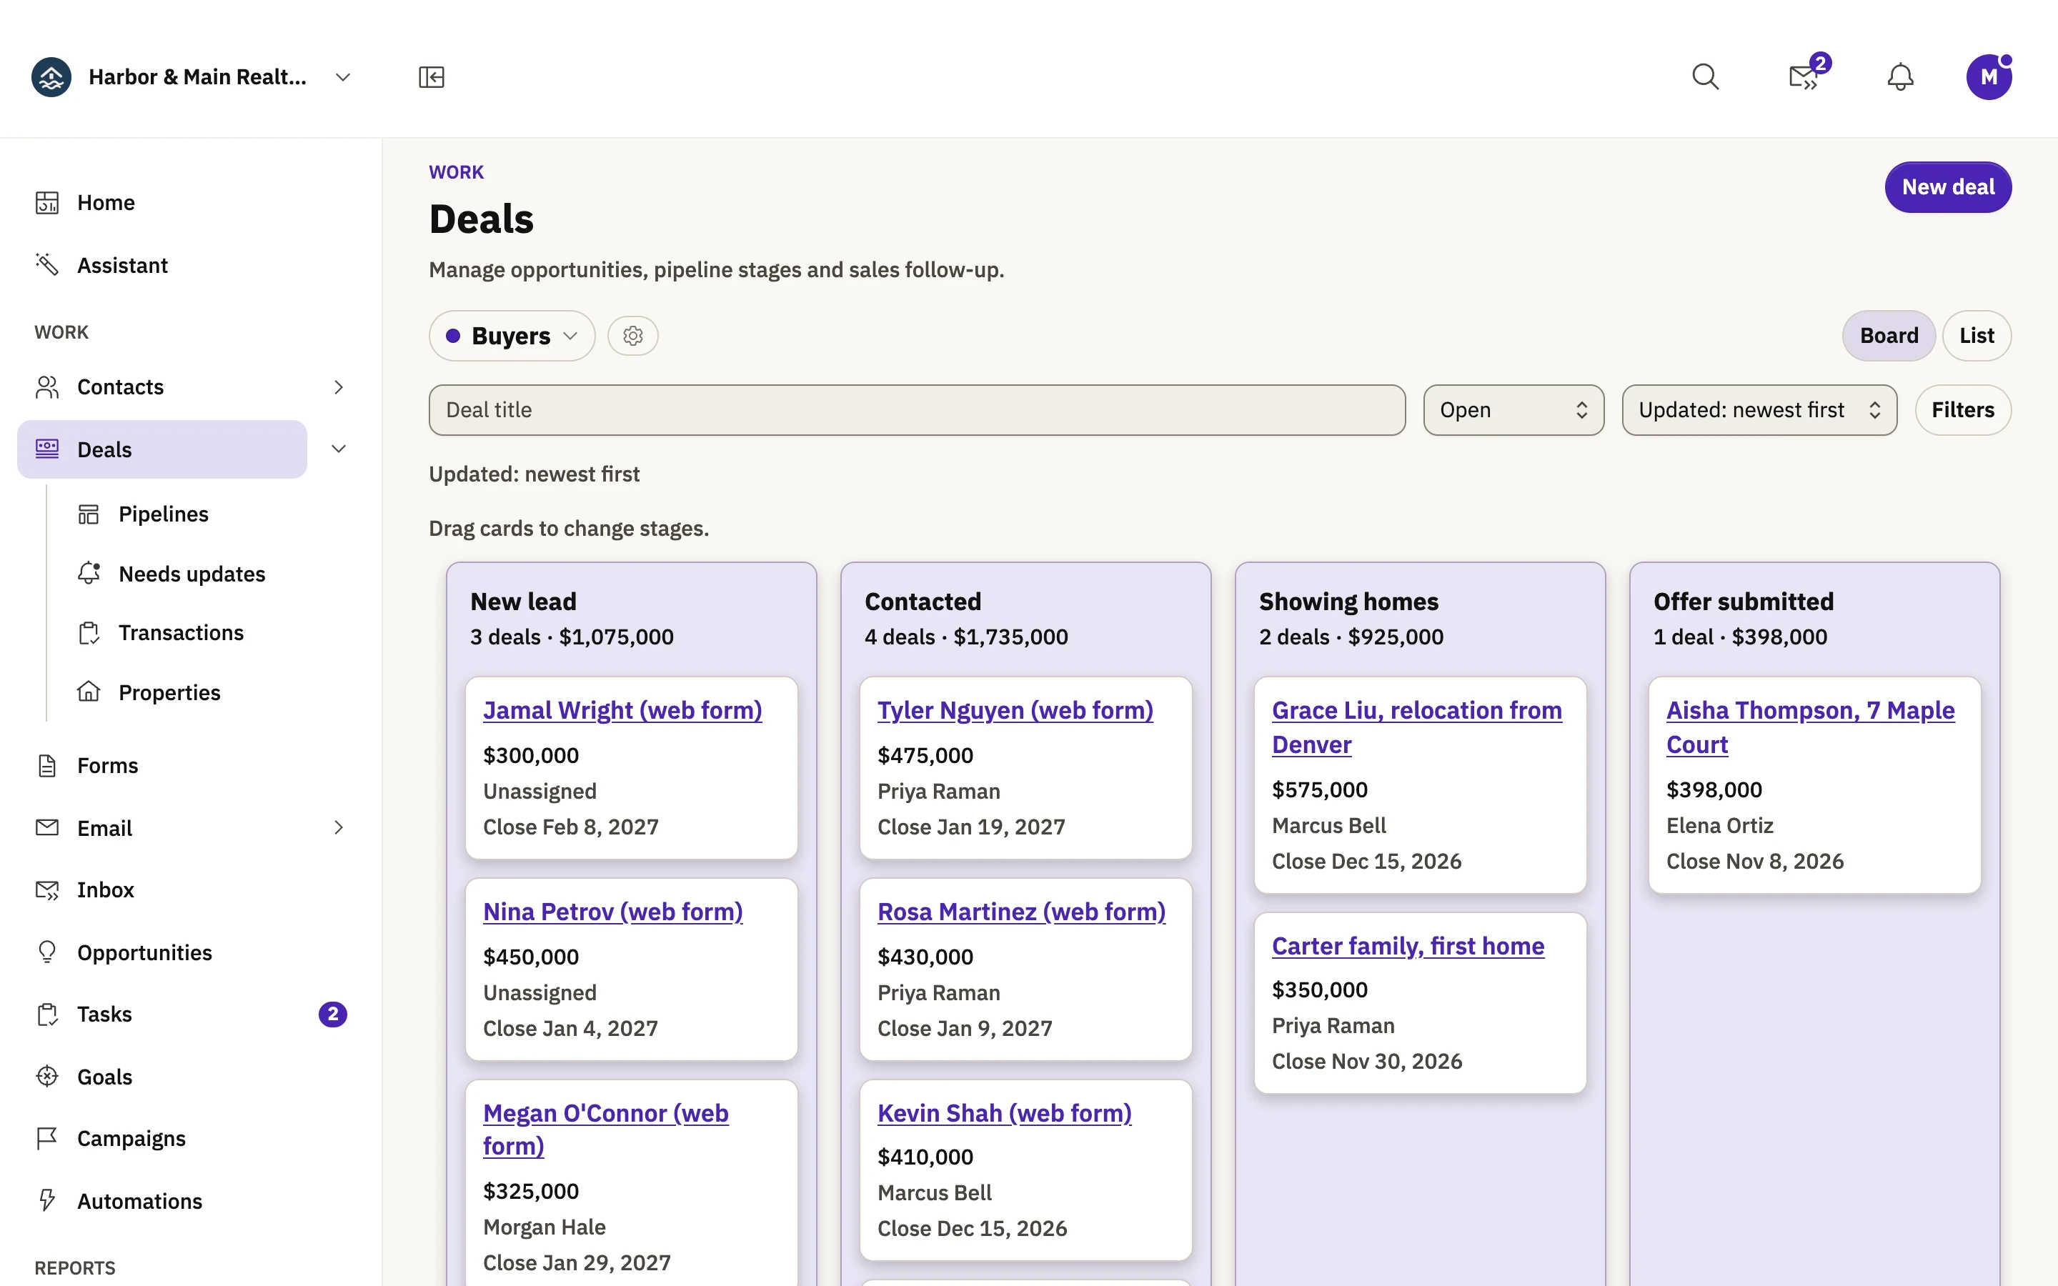This screenshot has width=2058, height=1286.
Task: Open the Buyers pipeline dropdown
Action: coord(512,336)
